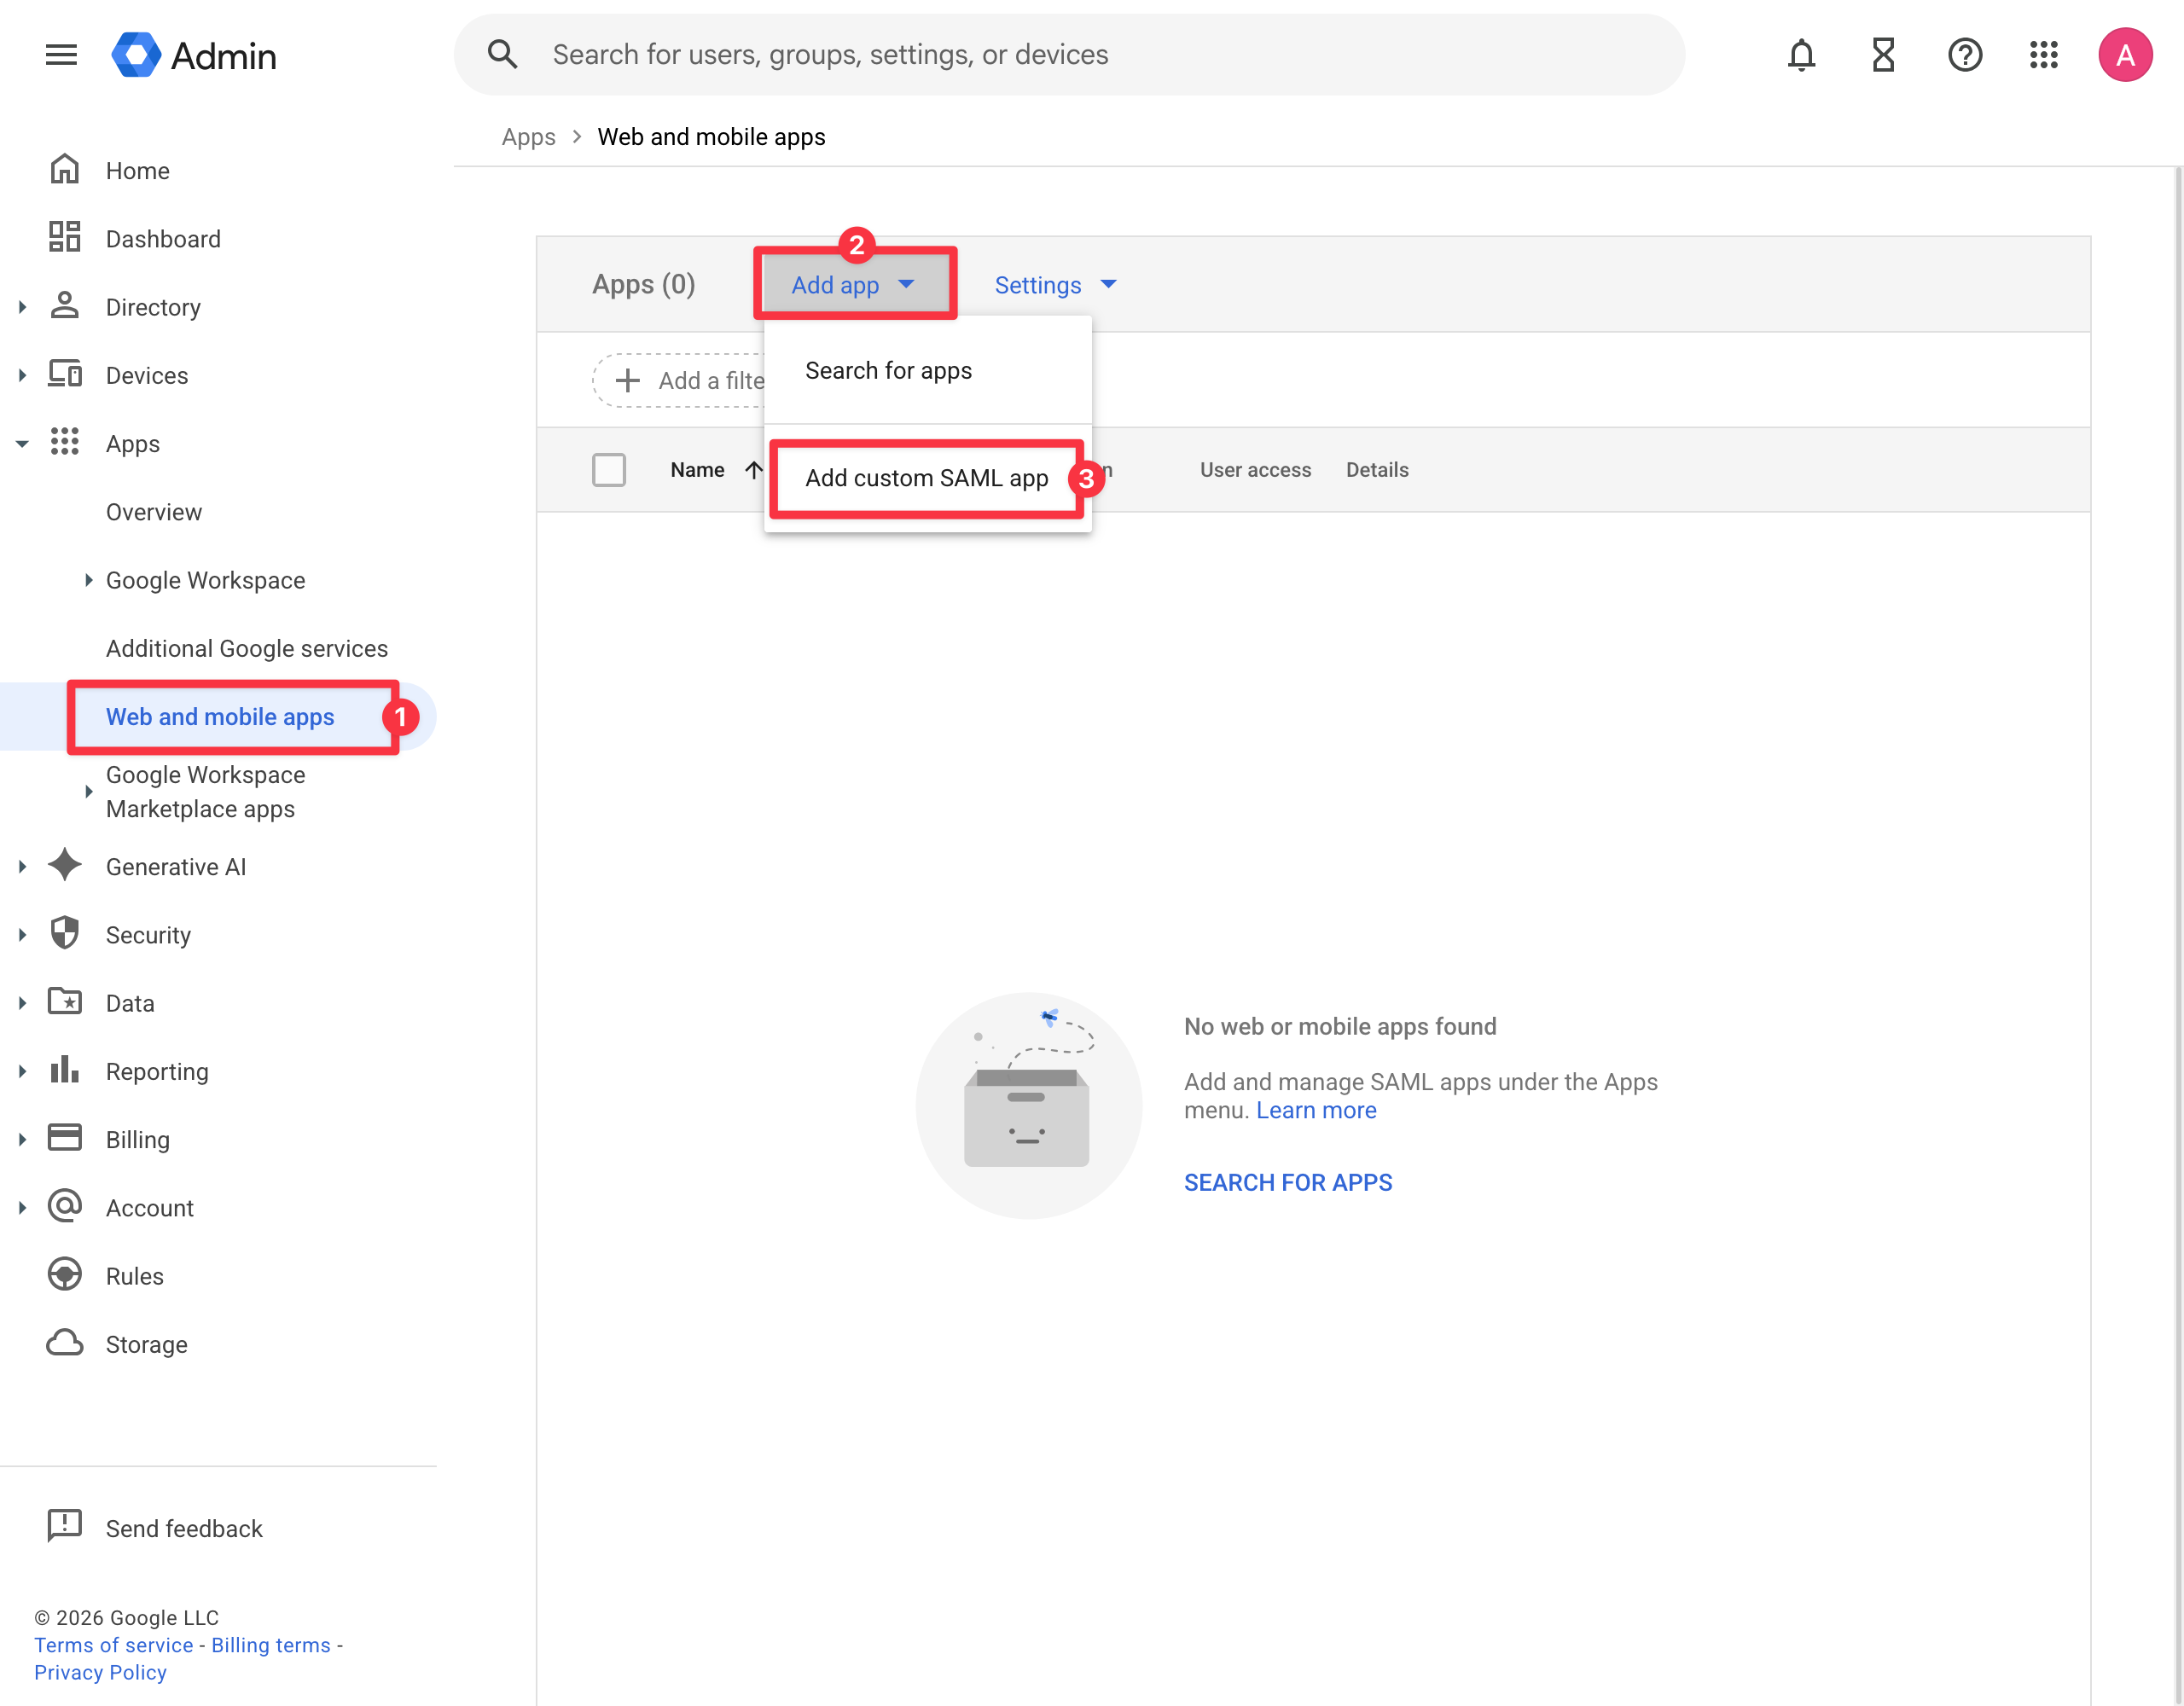Expand Generative AI section arrow
The height and width of the screenshot is (1706, 2184).
tap(22, 867)
